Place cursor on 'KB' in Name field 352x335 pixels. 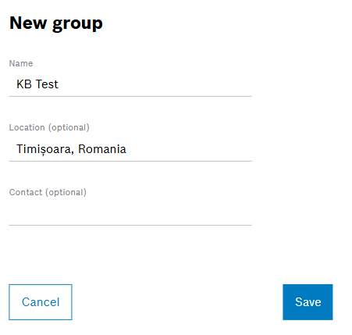coord(24,84)
